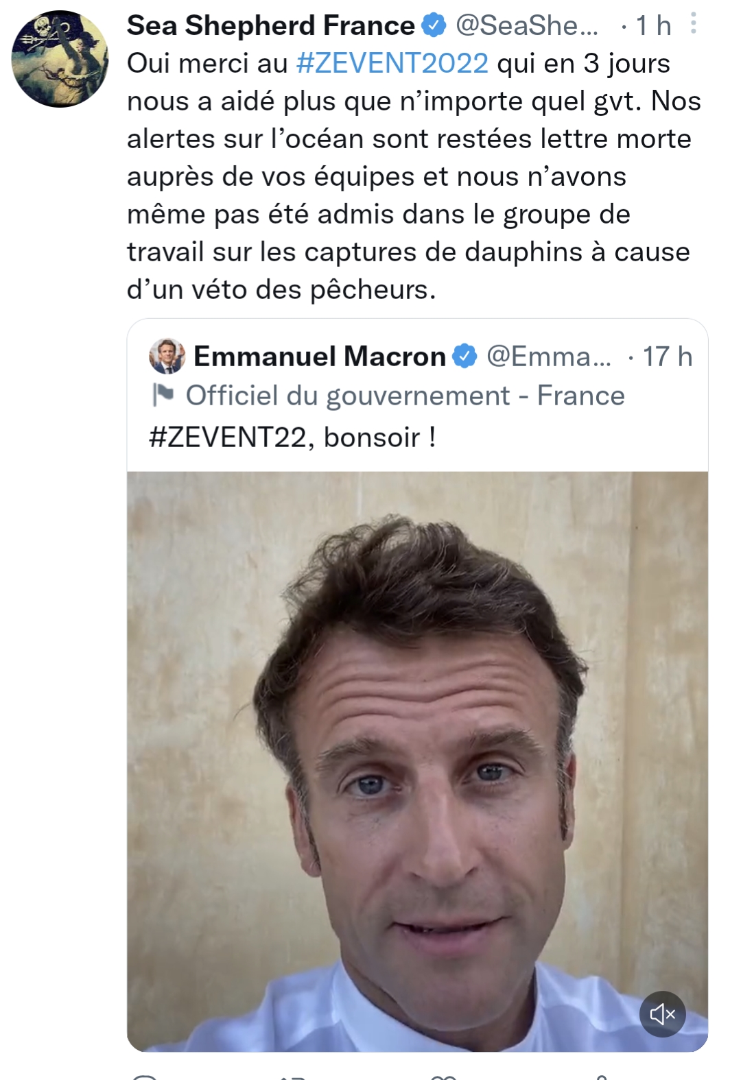
Task: Click the government official flag icon
Action: point(163,395)
